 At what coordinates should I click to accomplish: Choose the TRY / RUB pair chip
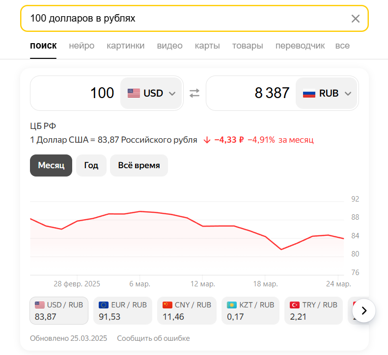[x=314, y=310]
